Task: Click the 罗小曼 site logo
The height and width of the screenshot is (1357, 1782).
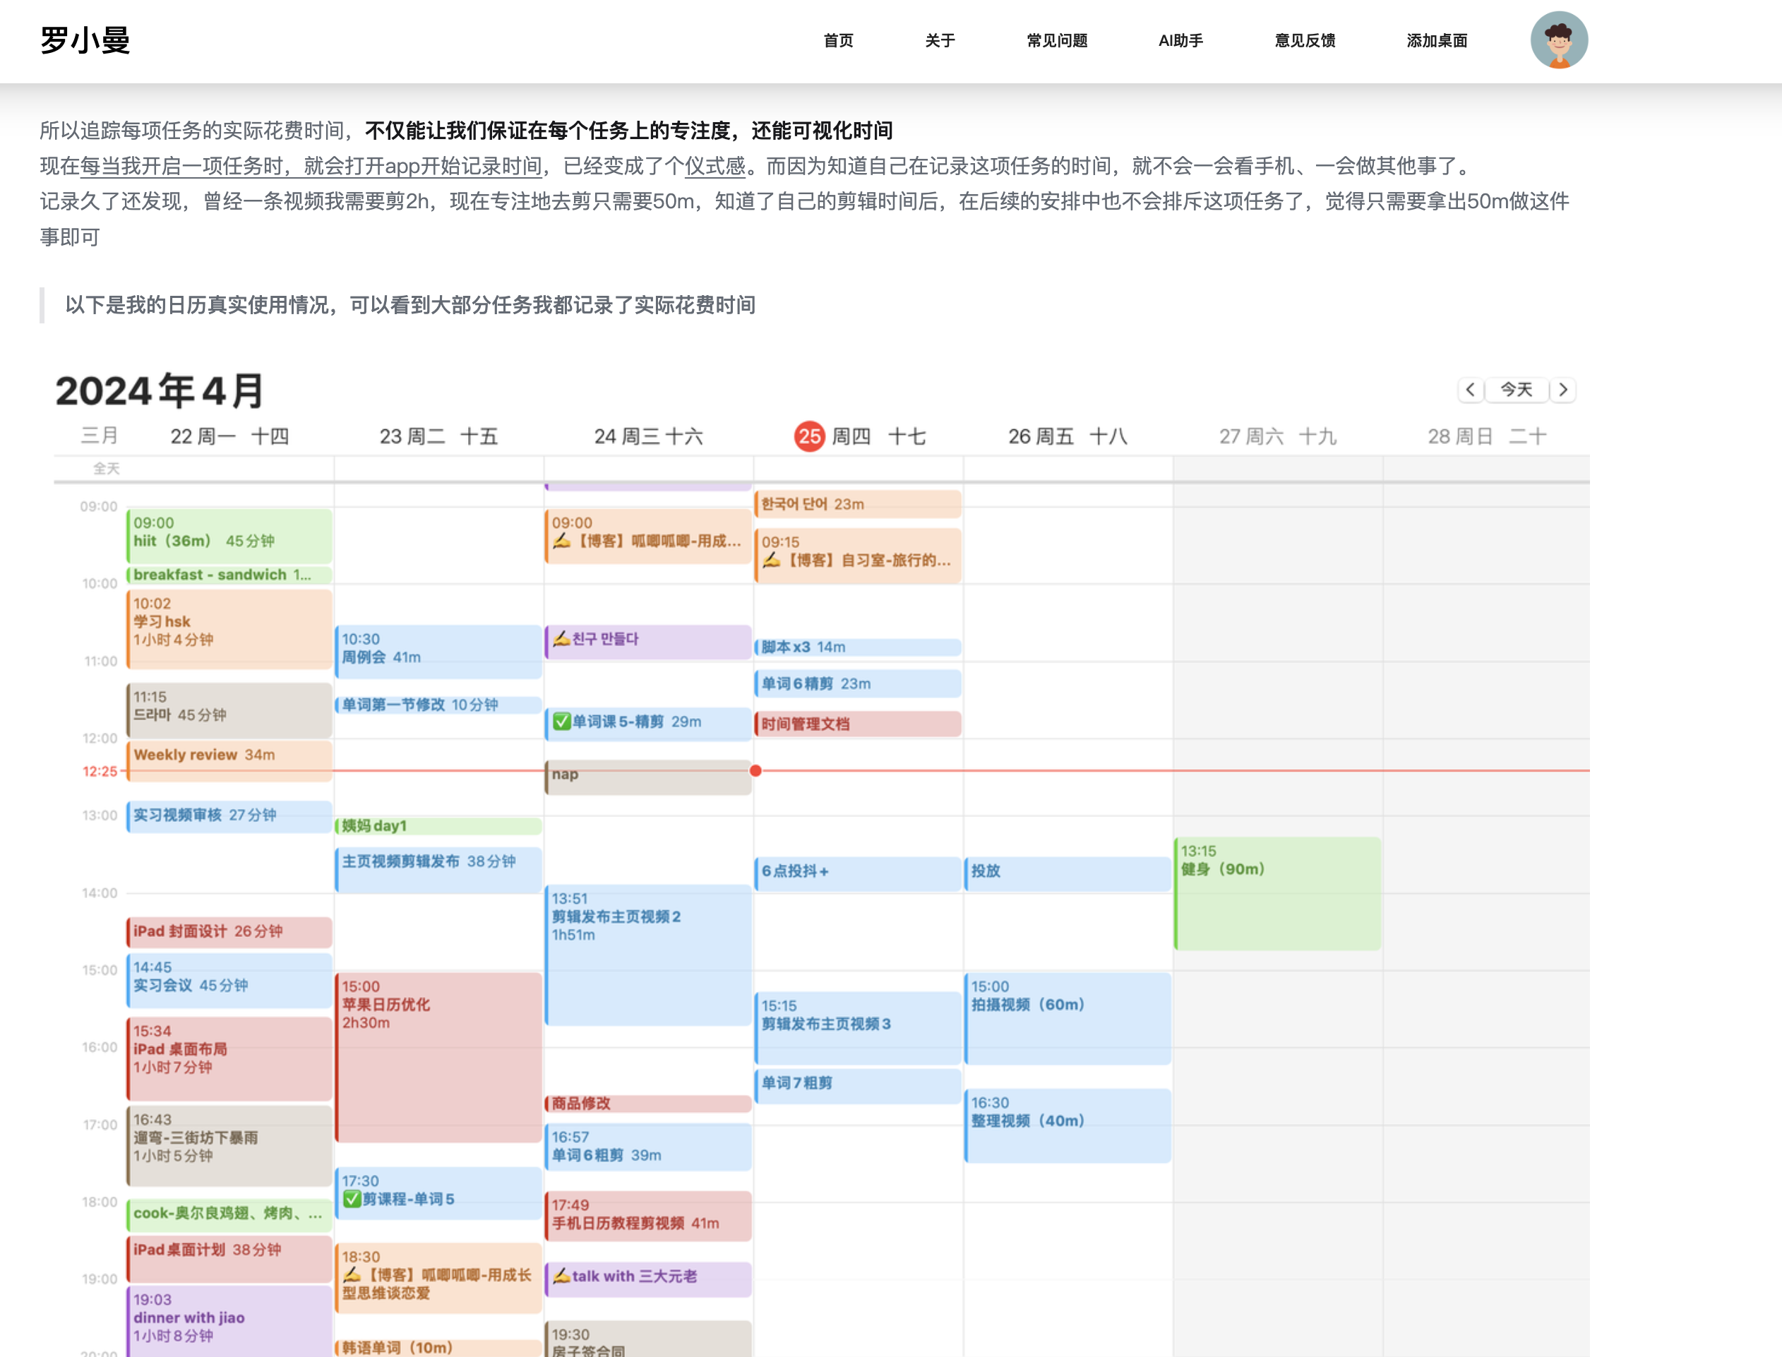Action: click(85, 40)
